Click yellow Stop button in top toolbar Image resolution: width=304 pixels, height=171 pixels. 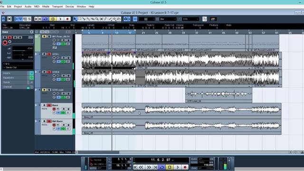point(53,19)
